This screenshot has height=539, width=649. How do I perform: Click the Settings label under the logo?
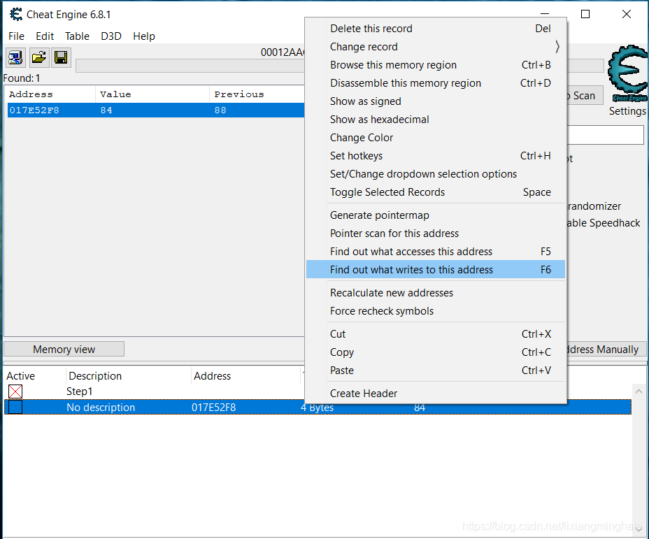tap(627, 111)
